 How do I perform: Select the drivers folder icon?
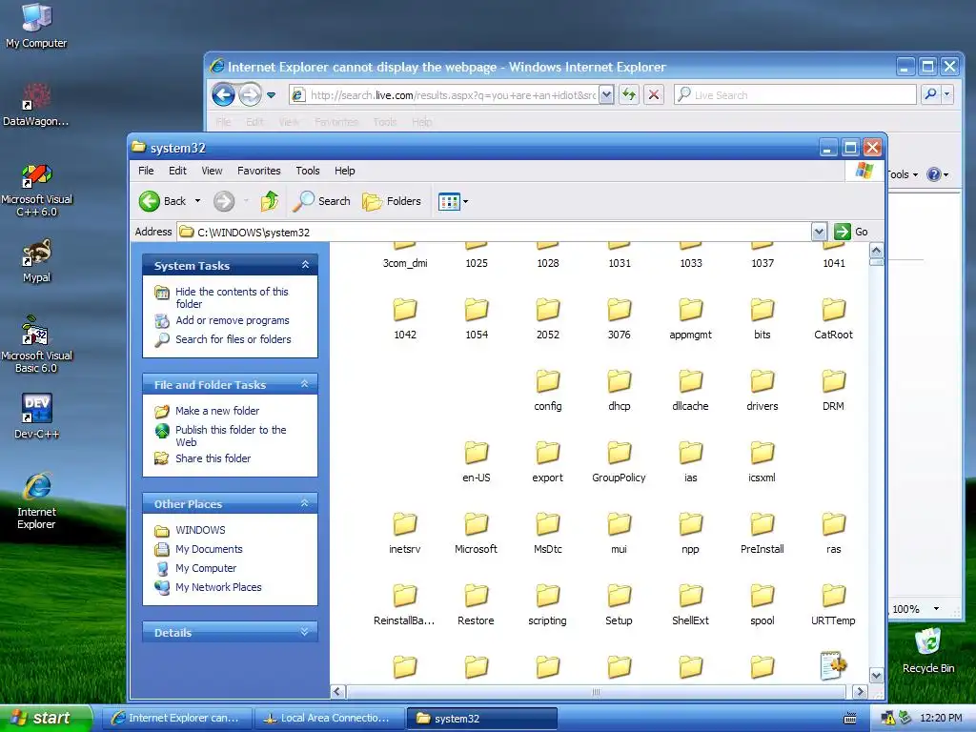tap(762, 382)
